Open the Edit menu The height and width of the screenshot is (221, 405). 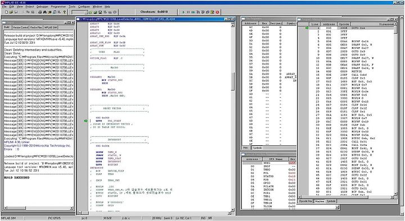pos(12,6)
